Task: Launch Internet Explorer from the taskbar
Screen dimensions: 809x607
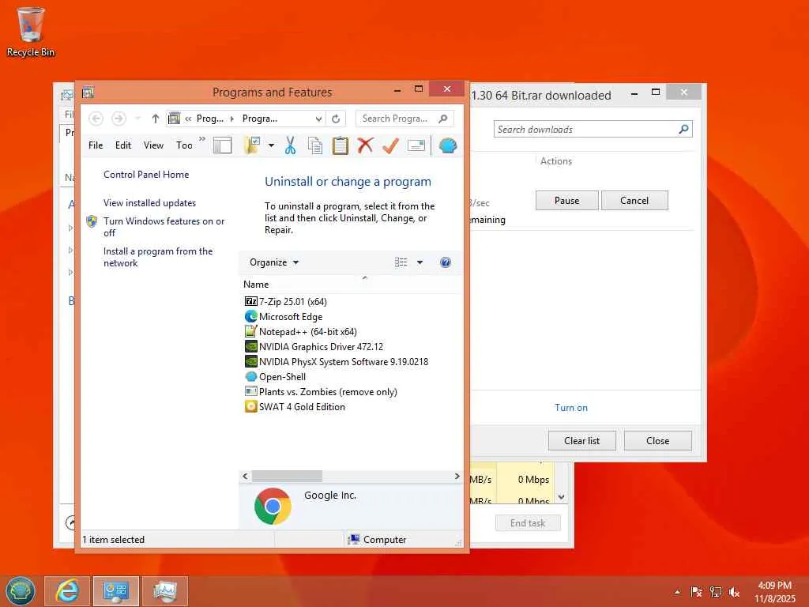Action: (68, 591)
